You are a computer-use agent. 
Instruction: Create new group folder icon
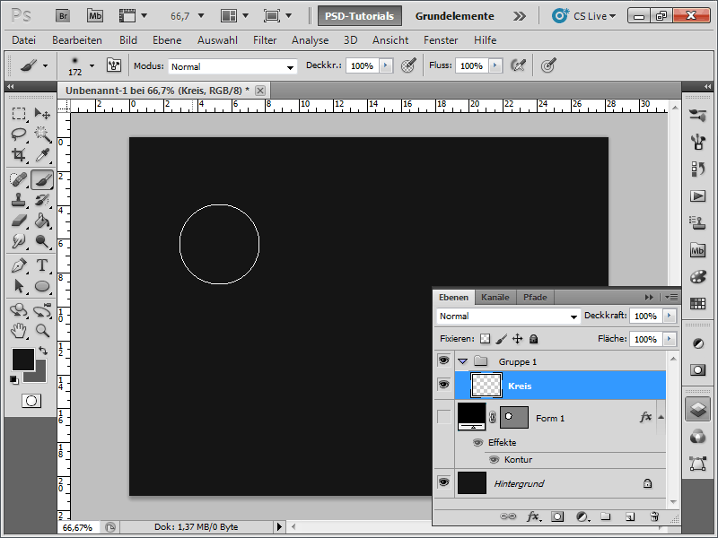click(606, 516)
